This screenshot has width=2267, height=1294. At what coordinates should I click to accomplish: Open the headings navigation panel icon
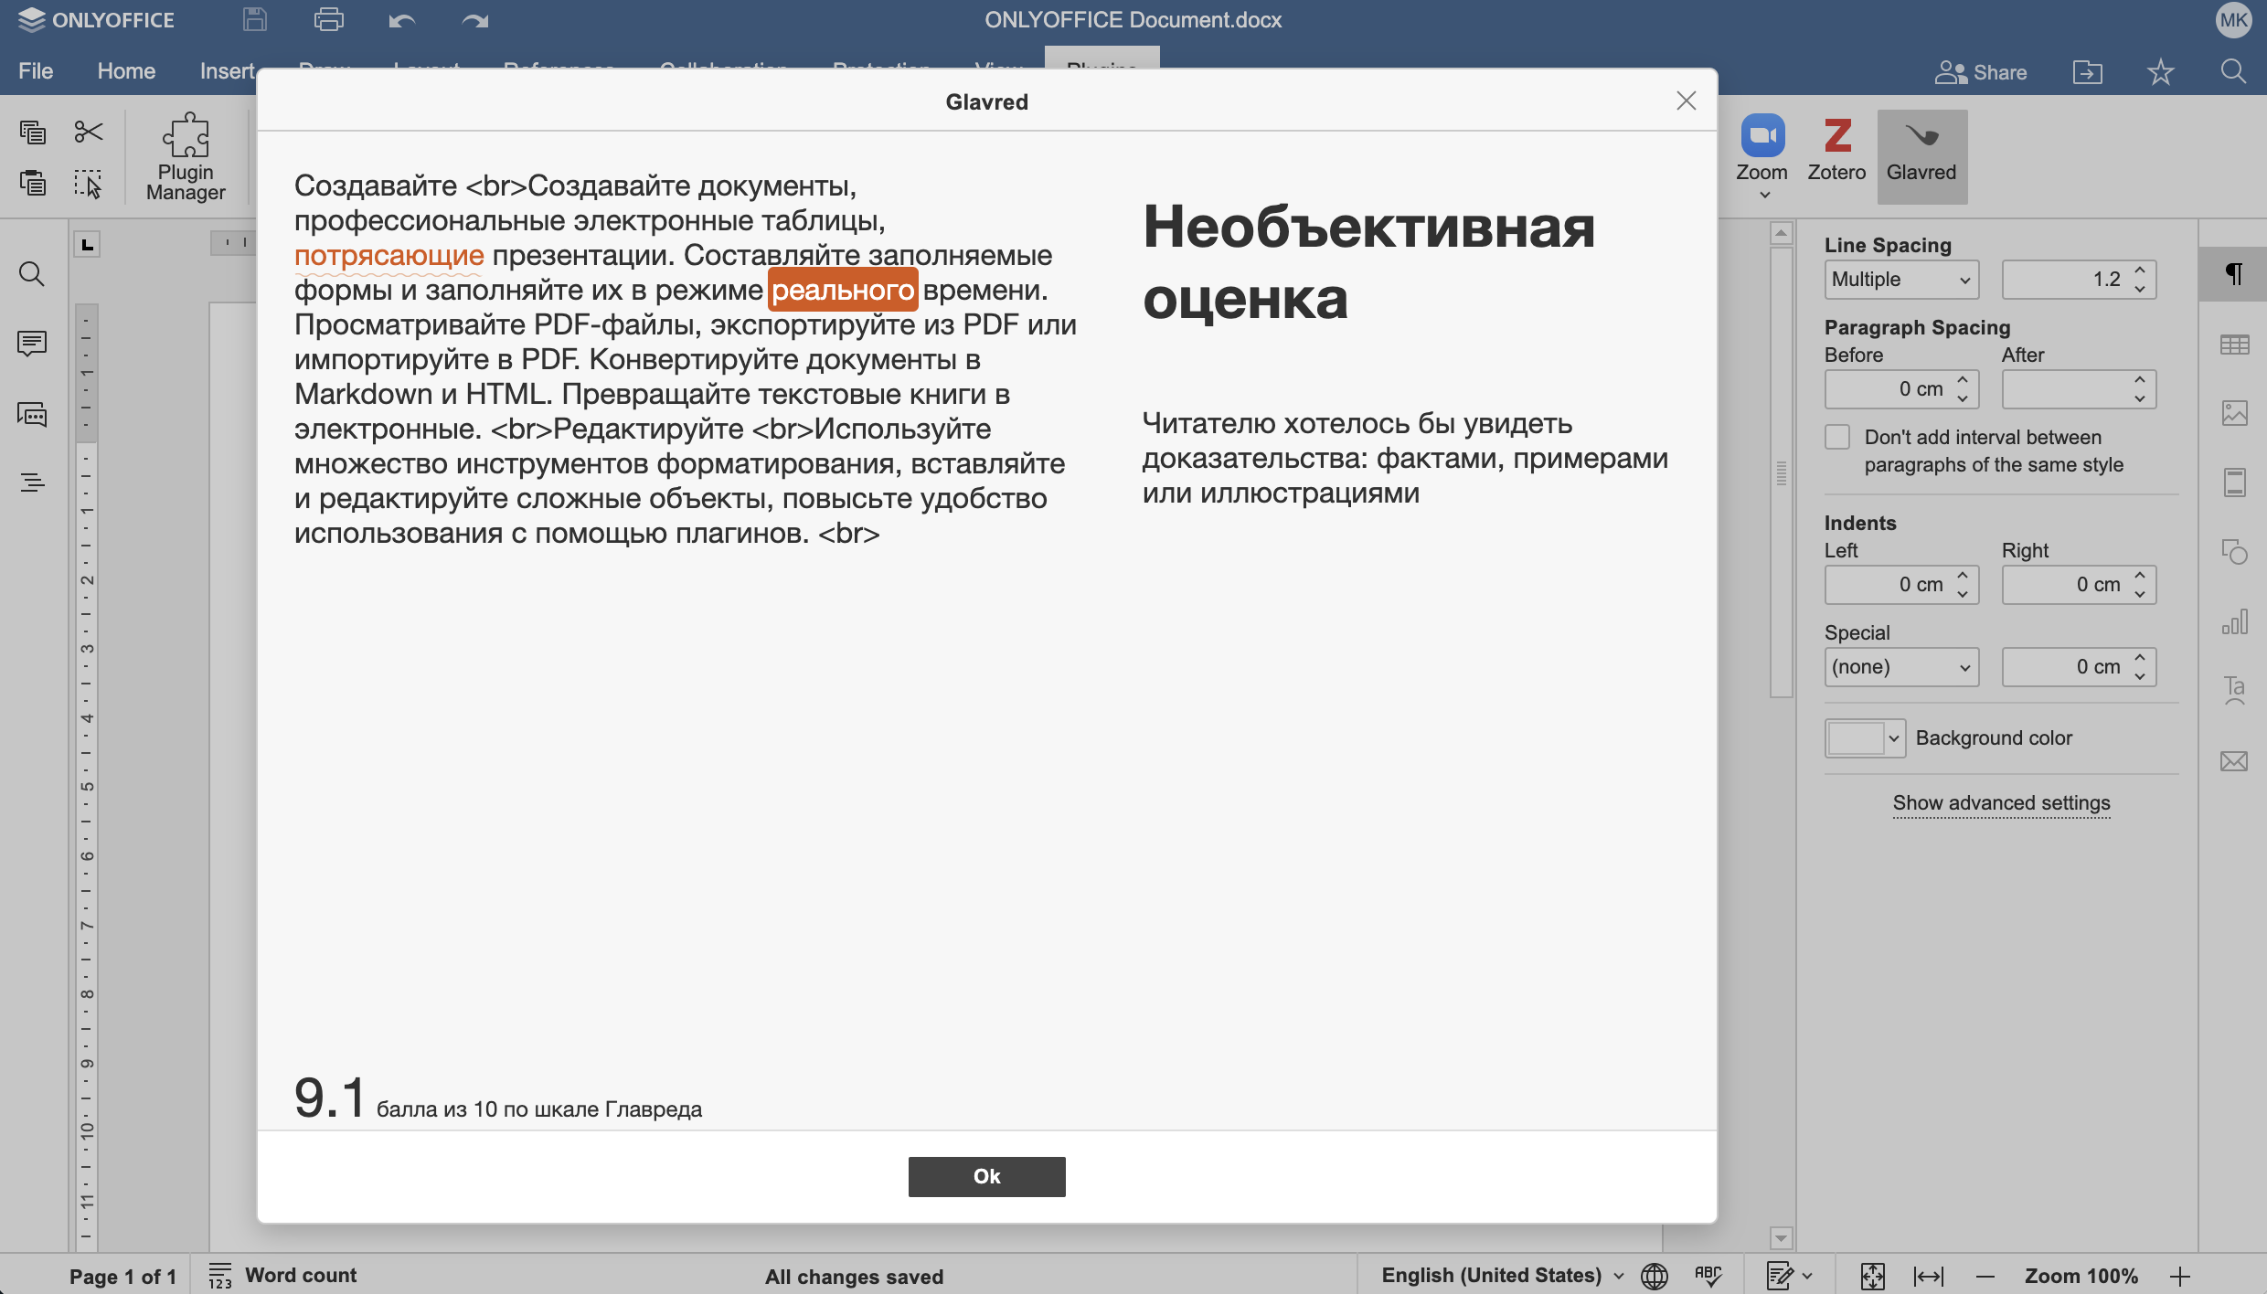pos(32,483)
